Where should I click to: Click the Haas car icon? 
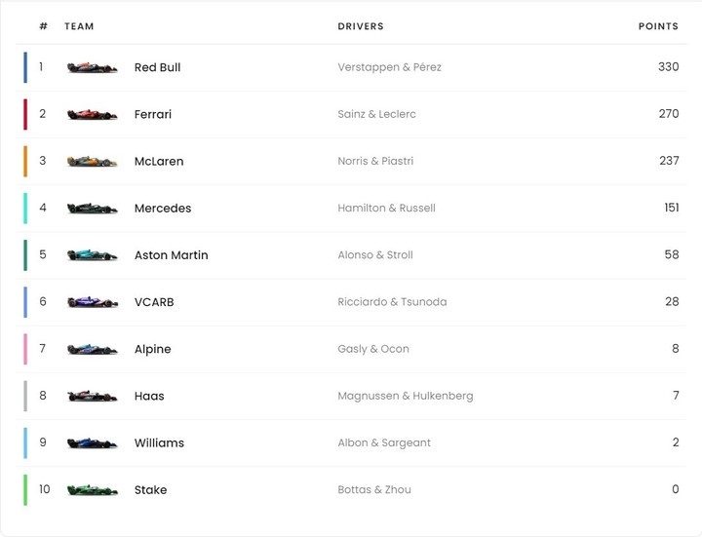(92, 396)
